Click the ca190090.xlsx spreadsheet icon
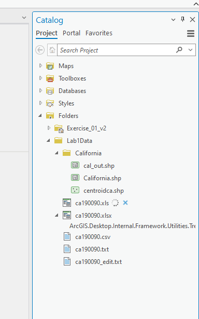 67,215
